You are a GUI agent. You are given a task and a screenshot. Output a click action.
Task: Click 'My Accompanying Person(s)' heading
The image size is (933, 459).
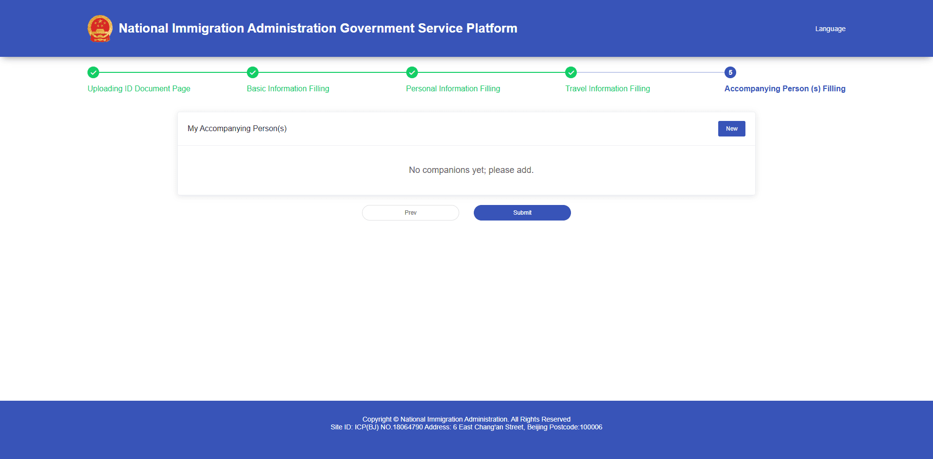pyautogui.click(x=237, y=129)
